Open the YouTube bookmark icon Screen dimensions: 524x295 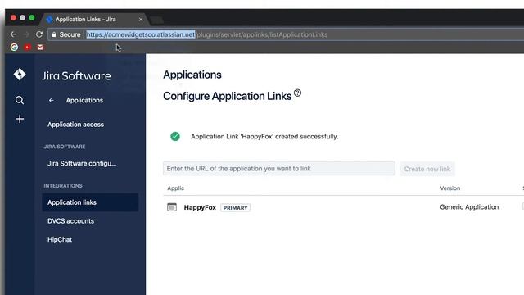(x=27, y=48)
